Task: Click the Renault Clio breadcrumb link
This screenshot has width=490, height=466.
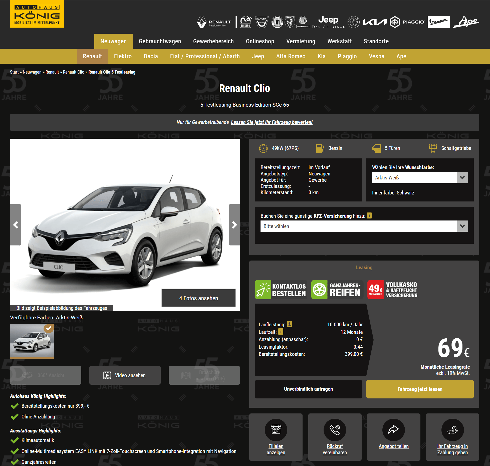Action: pyautogui.click(x=74, y=72)
